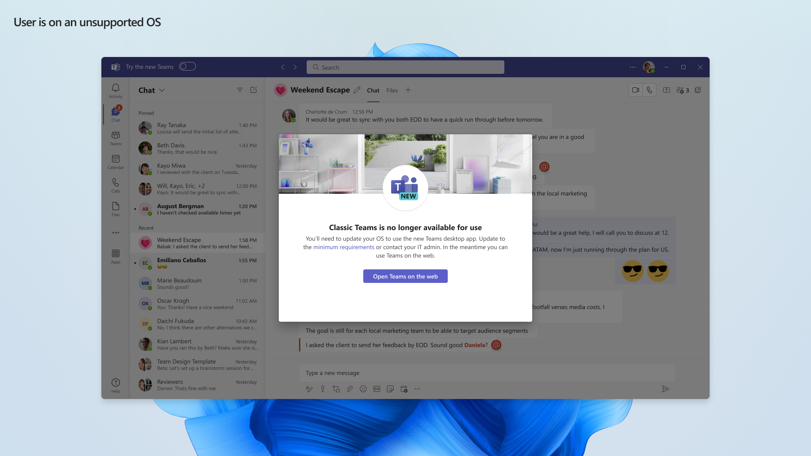Open the Chat tab in Weekend Escape
The width and height of the screenshot is (811, 456).
(372, 90)
